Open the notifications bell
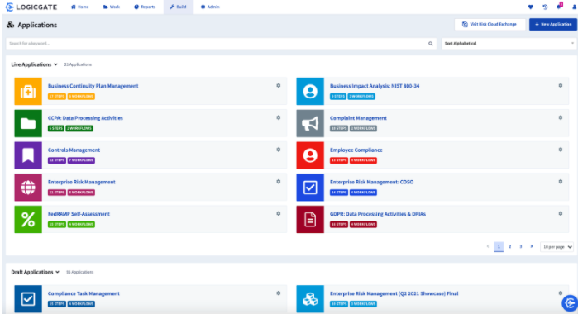578x314 pixels. (559, 7)
